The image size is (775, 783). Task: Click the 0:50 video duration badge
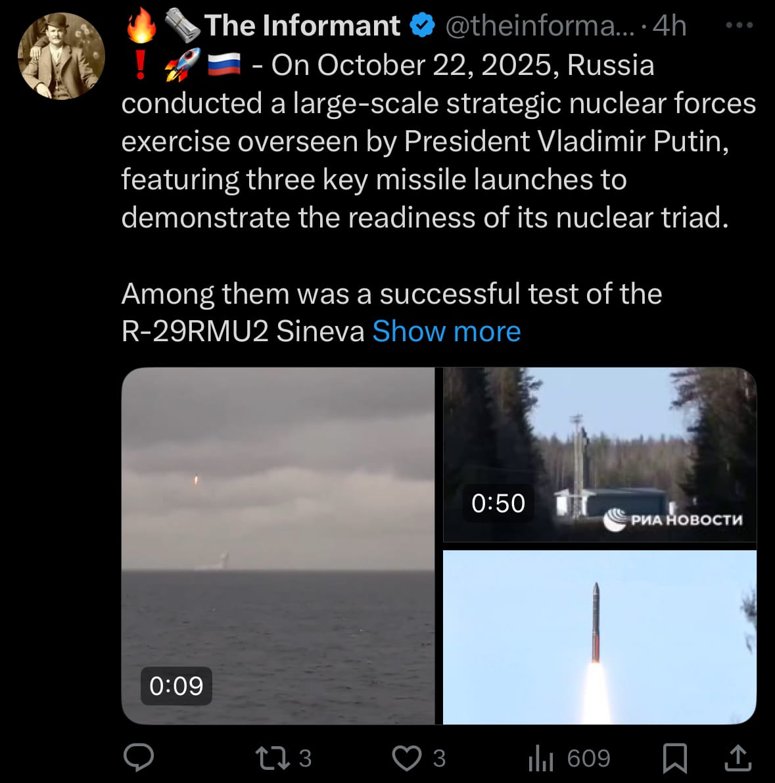point(498,504)
